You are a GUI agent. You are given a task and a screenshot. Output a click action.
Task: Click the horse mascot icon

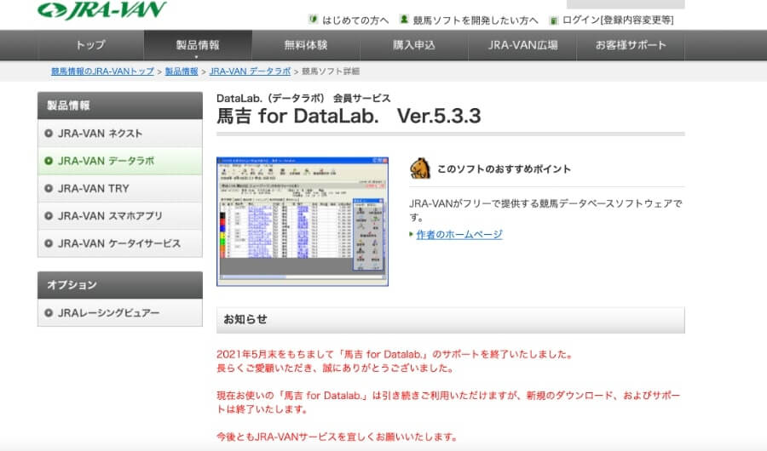point(420,168)
